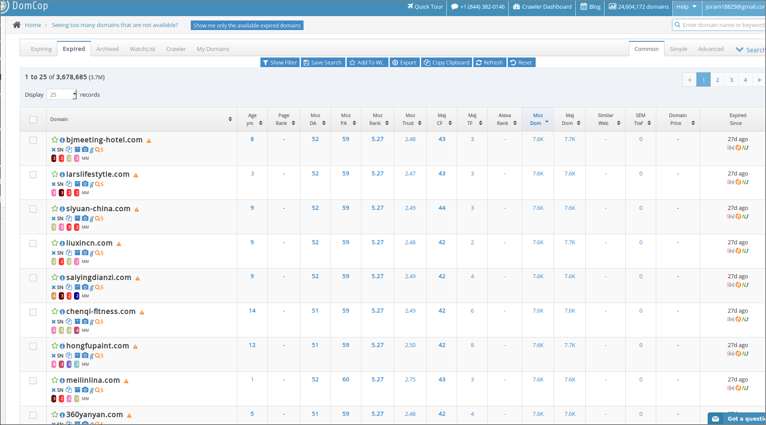Click dollar sign icon under chenqi-fitness.com
This screenshot has height=425, width=766.
(102, 322)
